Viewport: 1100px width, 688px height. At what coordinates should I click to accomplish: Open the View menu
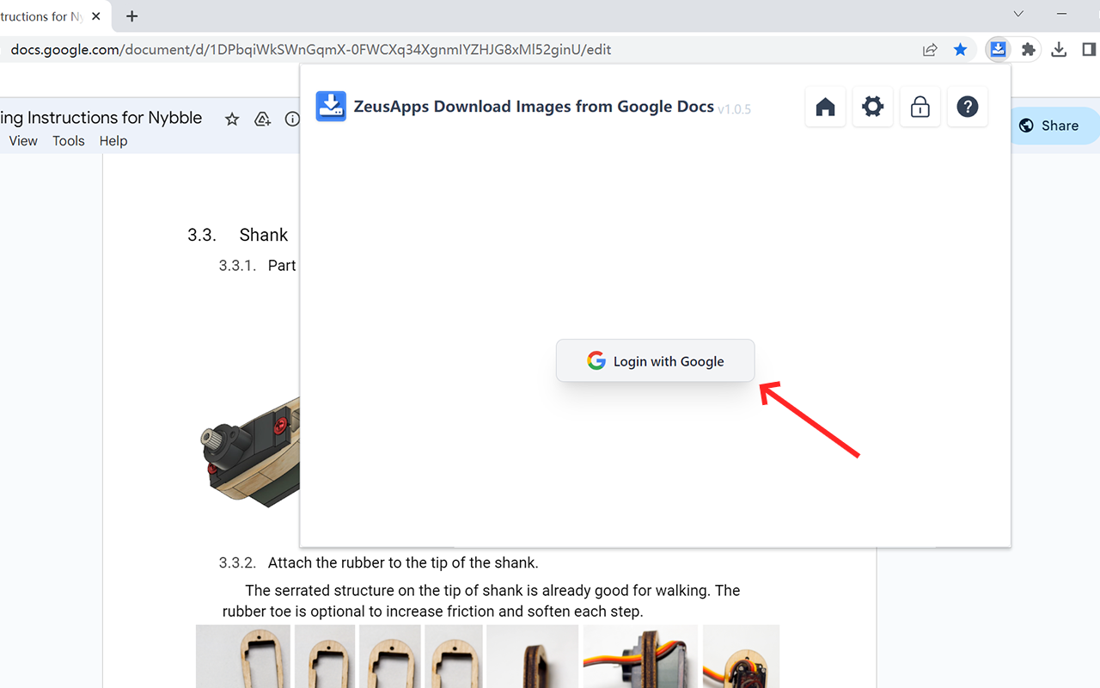[x=23, y=141]
